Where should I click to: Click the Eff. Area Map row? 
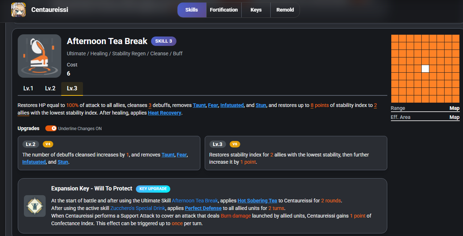(x=425, y=117)
